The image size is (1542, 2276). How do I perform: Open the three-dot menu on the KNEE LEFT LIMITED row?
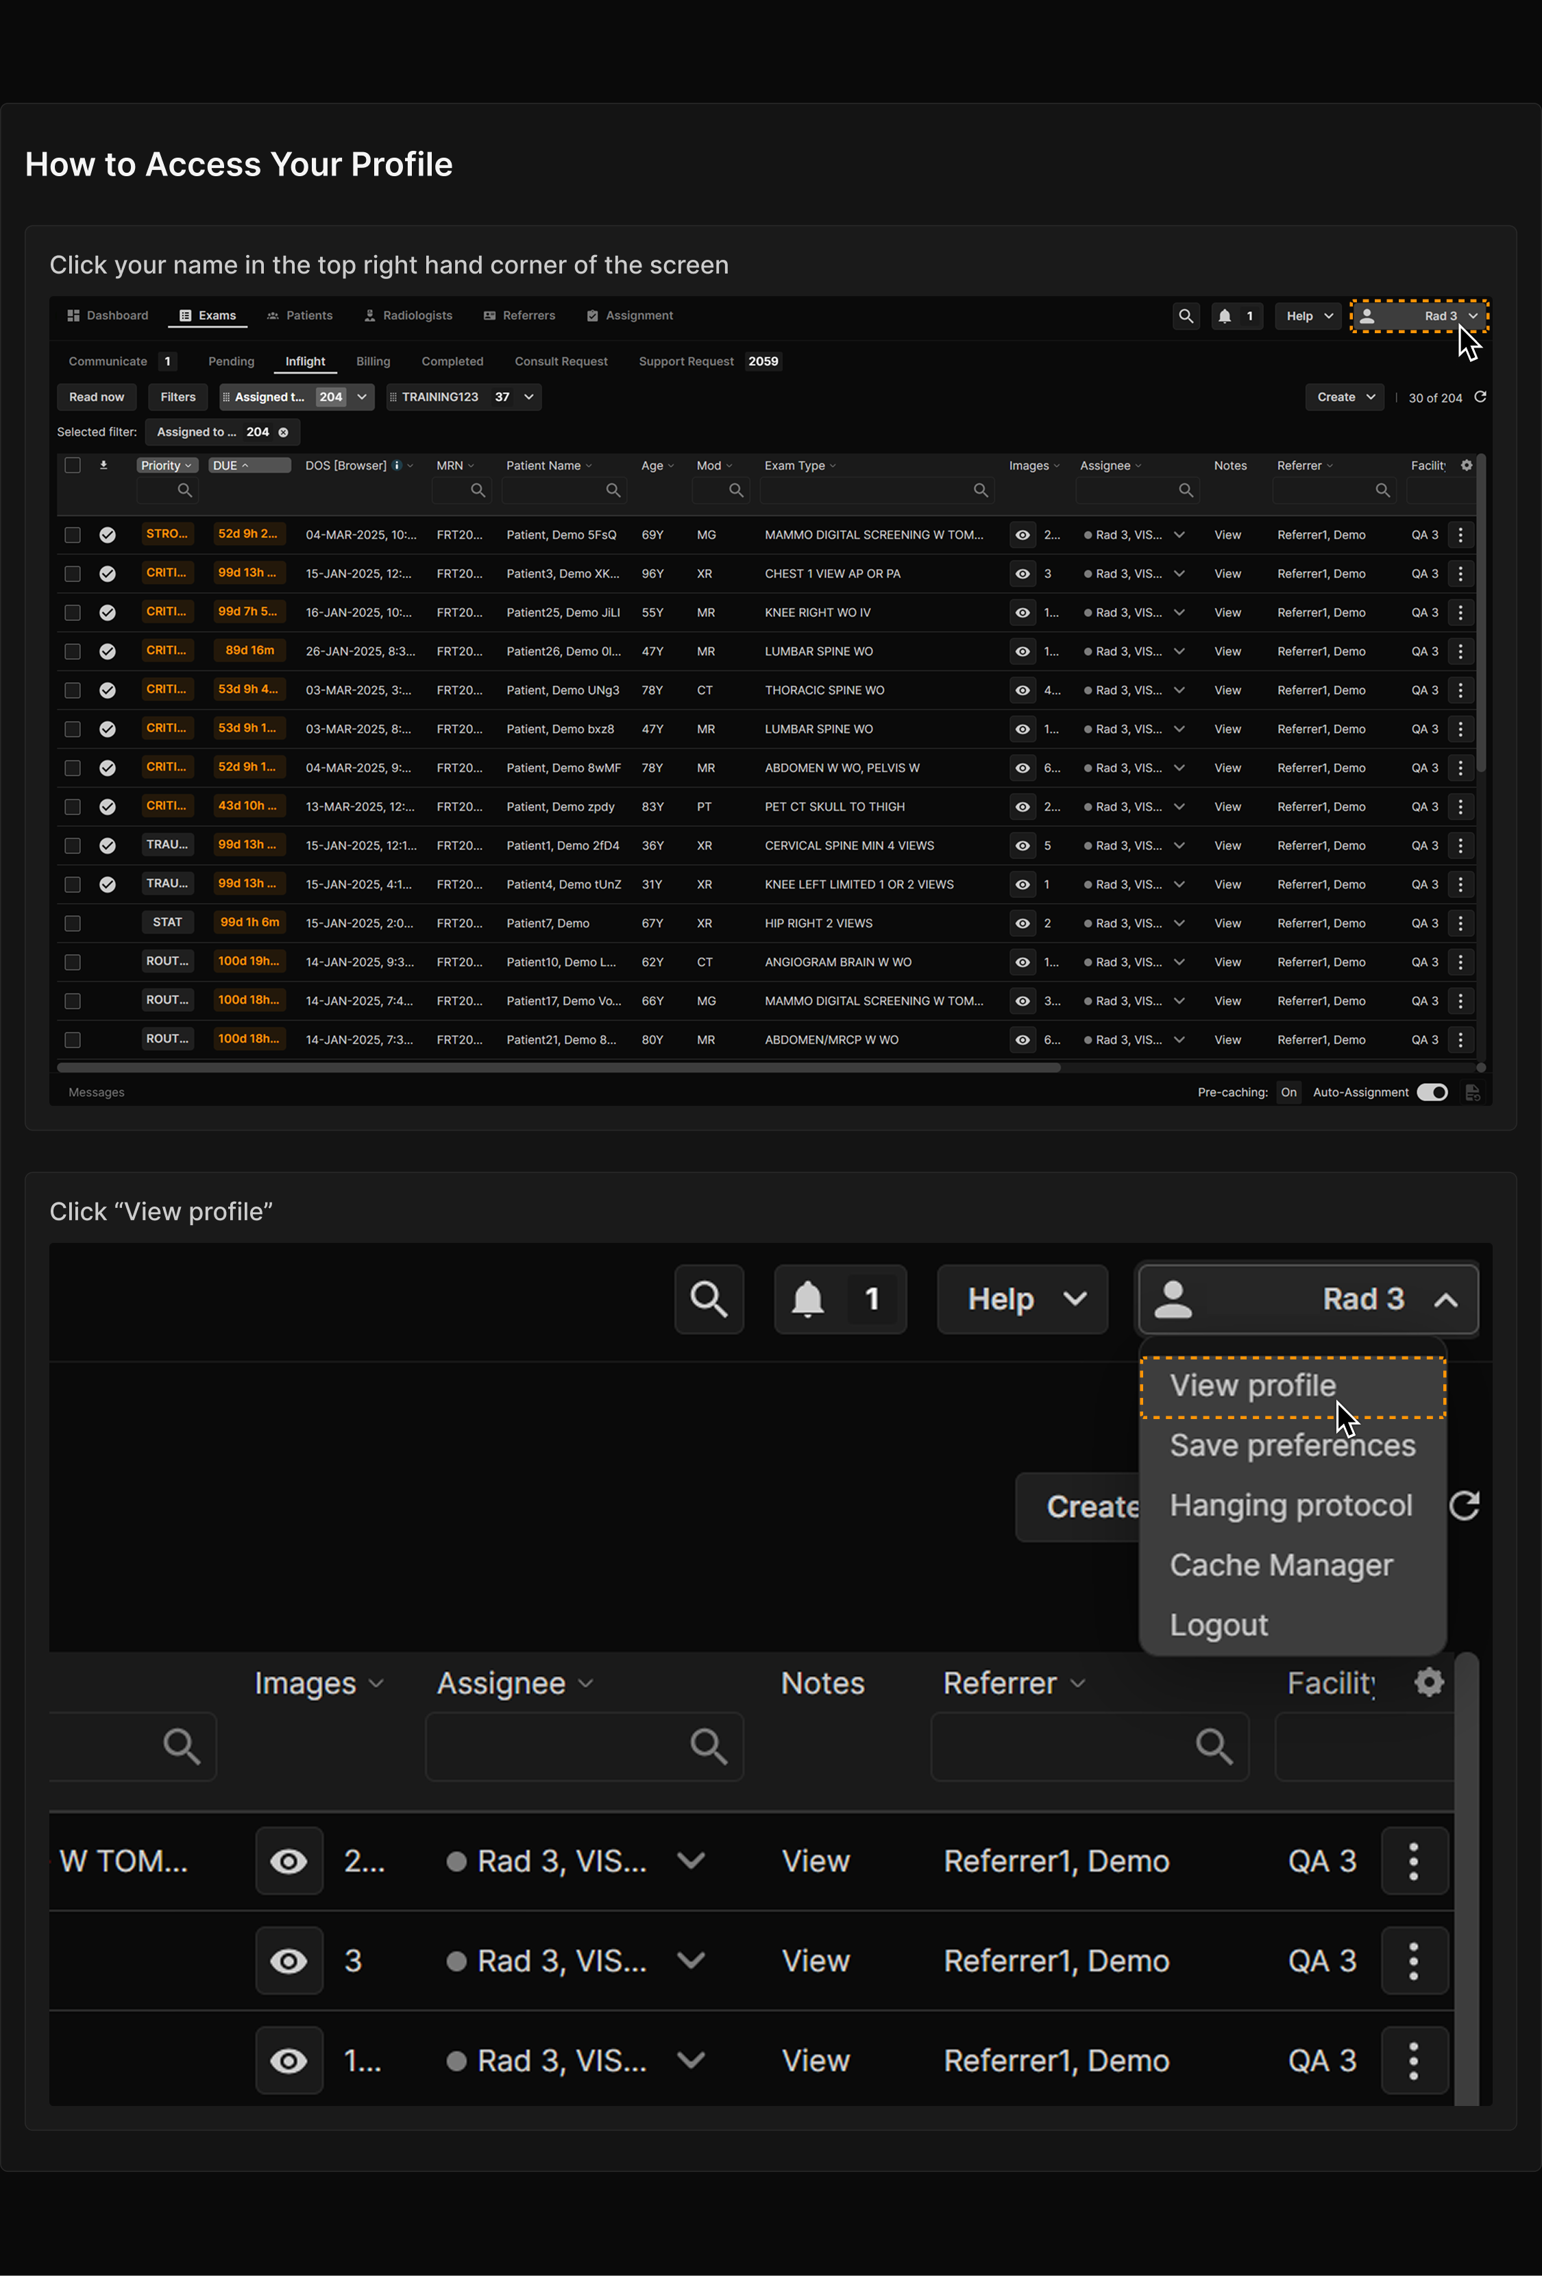[x=1460, y=884]
